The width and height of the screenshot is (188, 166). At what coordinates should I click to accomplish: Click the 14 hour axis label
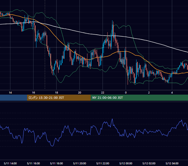click(10, 93)
